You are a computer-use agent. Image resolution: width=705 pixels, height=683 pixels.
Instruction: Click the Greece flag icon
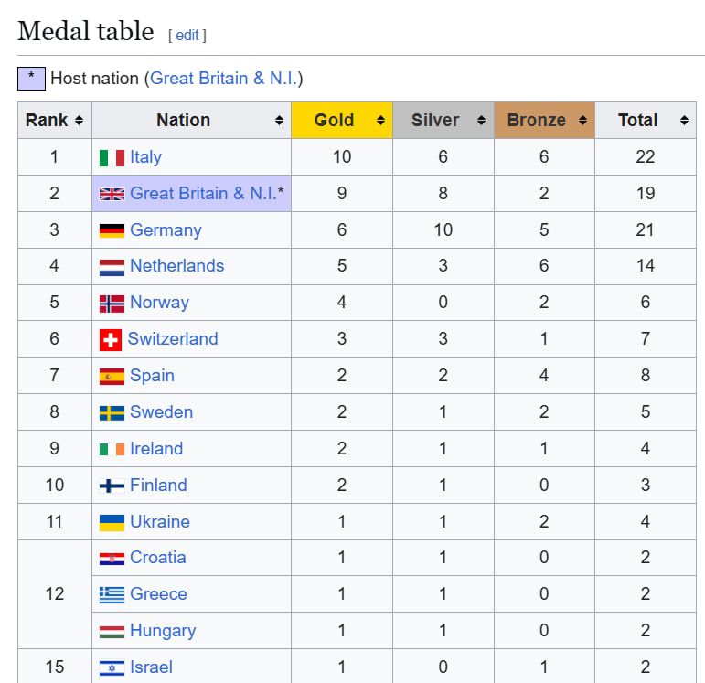click(x=112, y=594)
